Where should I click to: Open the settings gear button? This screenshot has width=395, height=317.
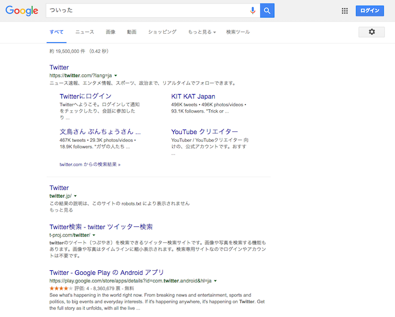371,32
